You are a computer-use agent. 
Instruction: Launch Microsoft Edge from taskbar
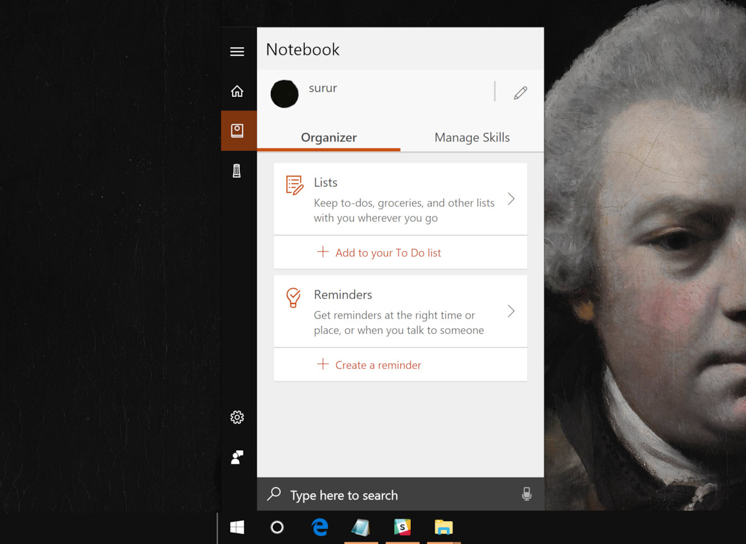[x=320, y=527]
